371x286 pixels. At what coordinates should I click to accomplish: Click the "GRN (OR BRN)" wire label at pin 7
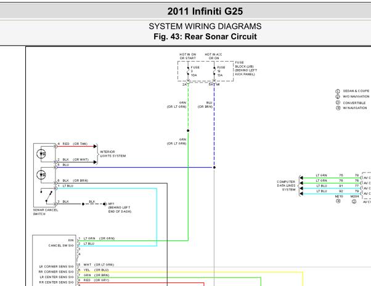pyautogui.click(x=96, y=276)
